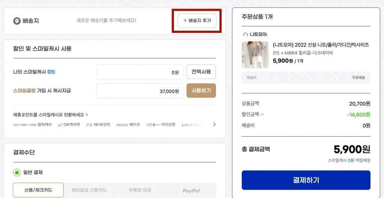Choose the NH포인트 logo

[x=98, y=125]
